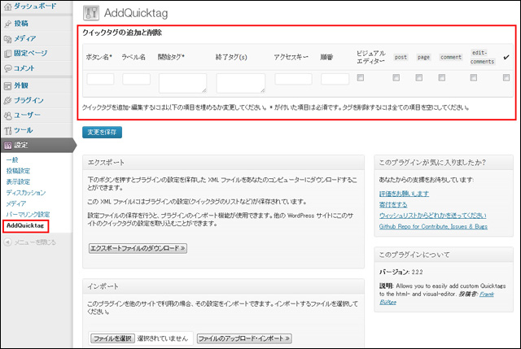Screen dimensions: 521x349
Task: Click the ツール wrench icon
Action: (8, 130)
